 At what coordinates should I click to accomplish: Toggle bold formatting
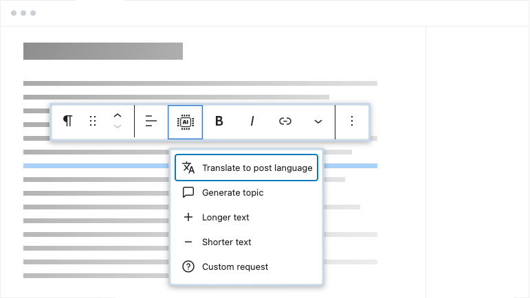point(219,121)
